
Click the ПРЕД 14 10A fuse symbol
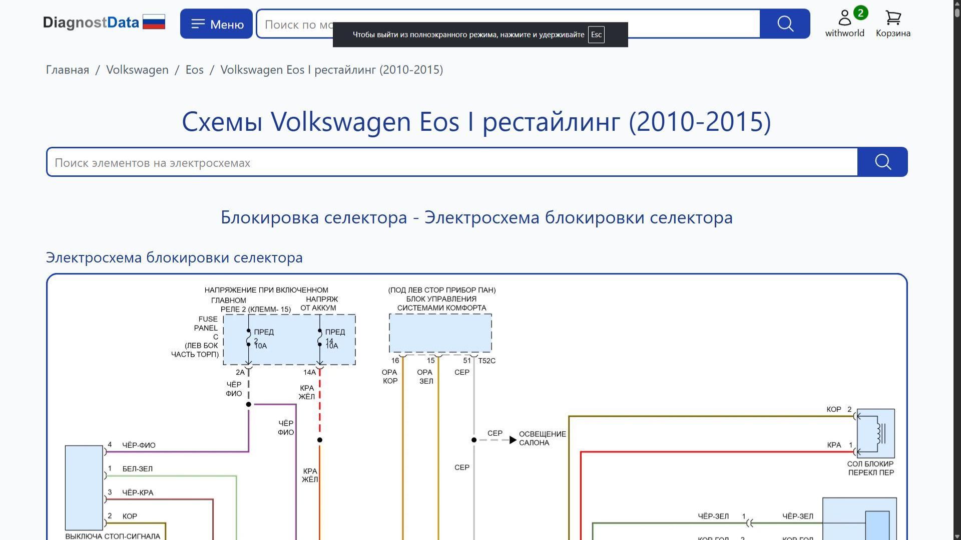coord(320,338)
